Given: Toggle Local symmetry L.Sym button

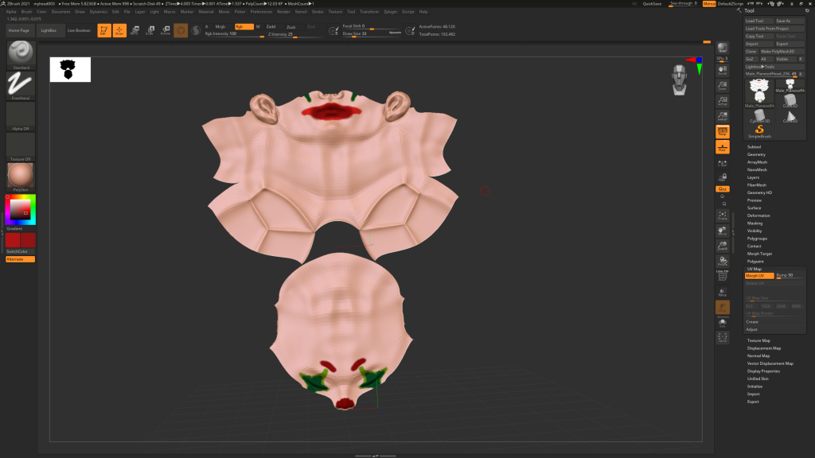Looking at the screenshot, I should click(x=723, y=164).
